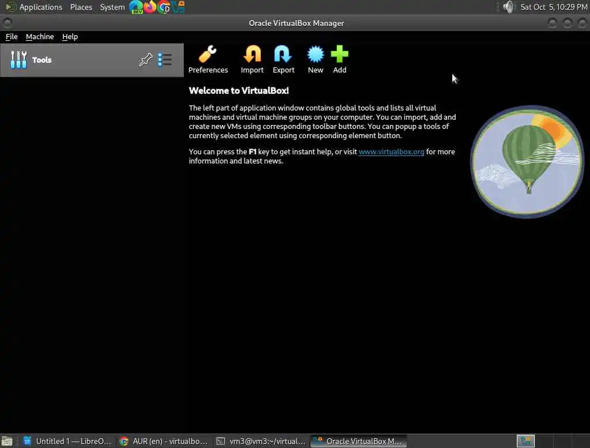Image resolution: width=590 pixels, height=448 pixels.
Task: Switch to AUR virtualbox Chrome window
Action: [x=164, y=441]
